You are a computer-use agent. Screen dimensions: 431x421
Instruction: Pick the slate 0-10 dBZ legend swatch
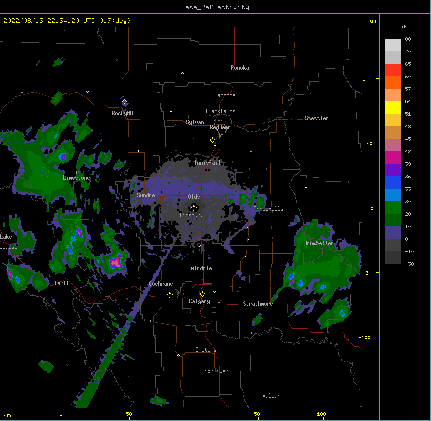(393, 233)
